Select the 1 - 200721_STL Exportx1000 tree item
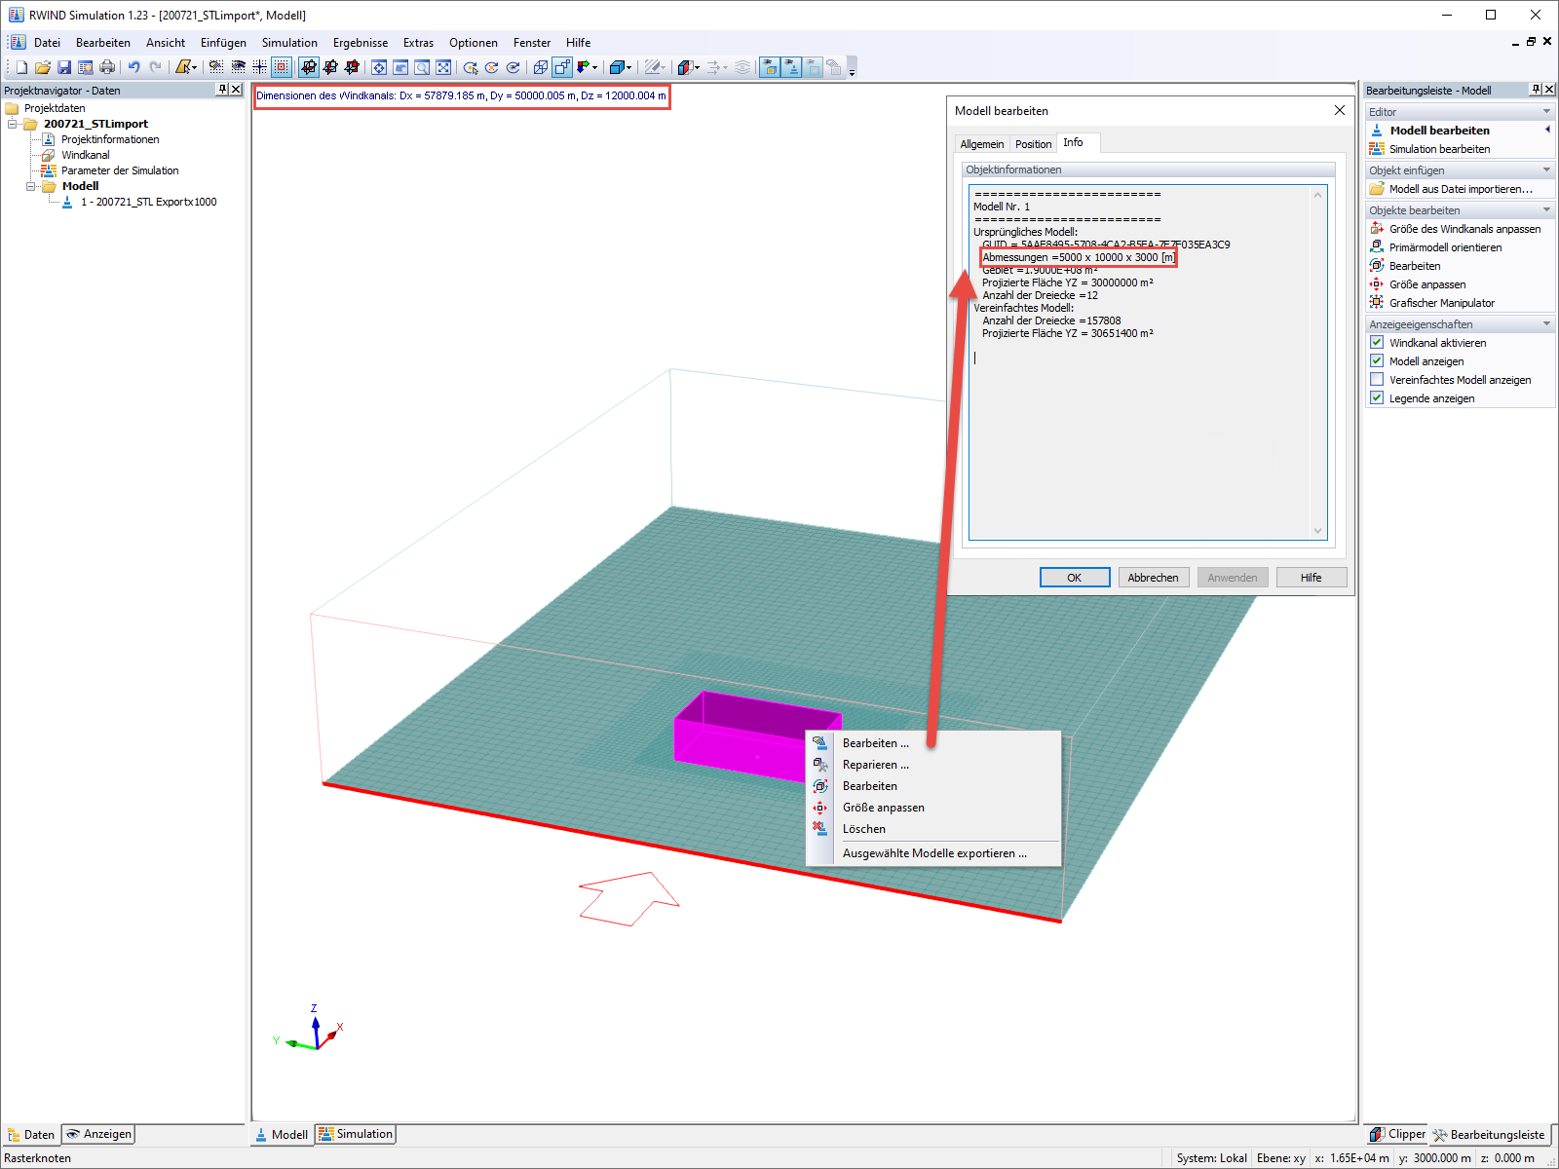The width and height of the screenshot is (1559, 1169). [149, 202]
